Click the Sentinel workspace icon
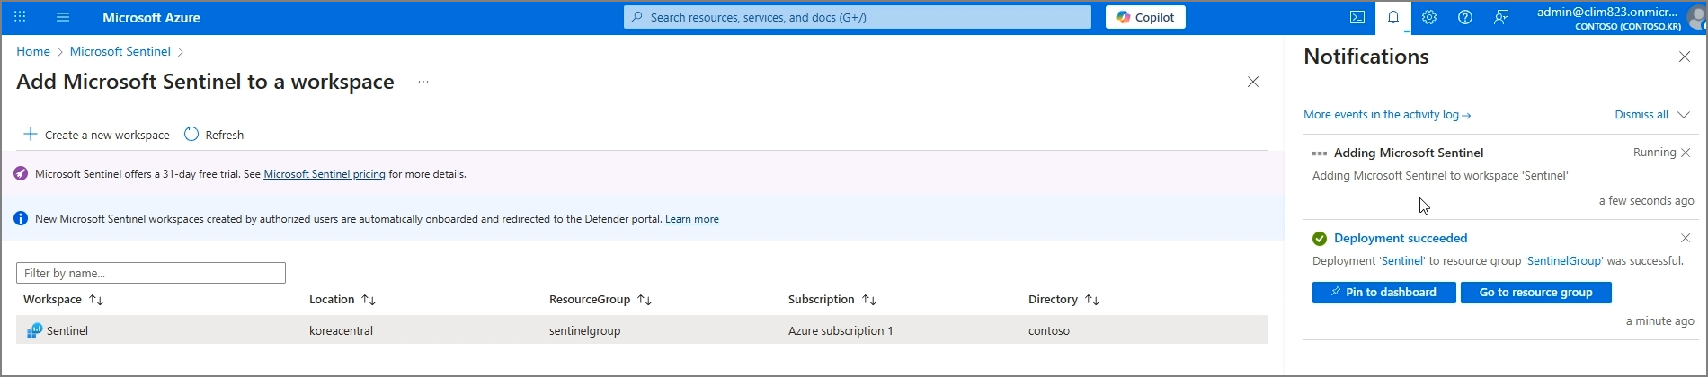This screenshot has width=1708, height=377. click(34, 330)
